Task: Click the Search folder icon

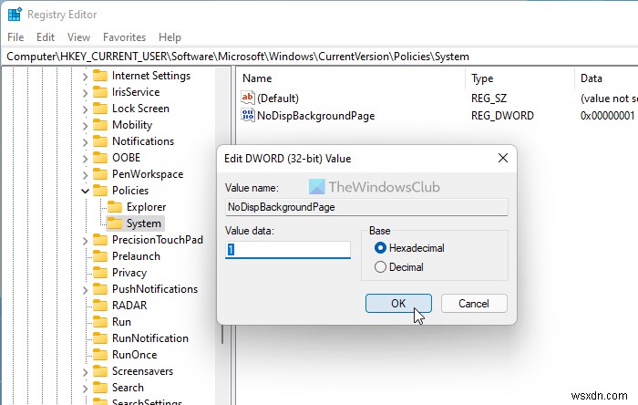Action: click(100, 388)
